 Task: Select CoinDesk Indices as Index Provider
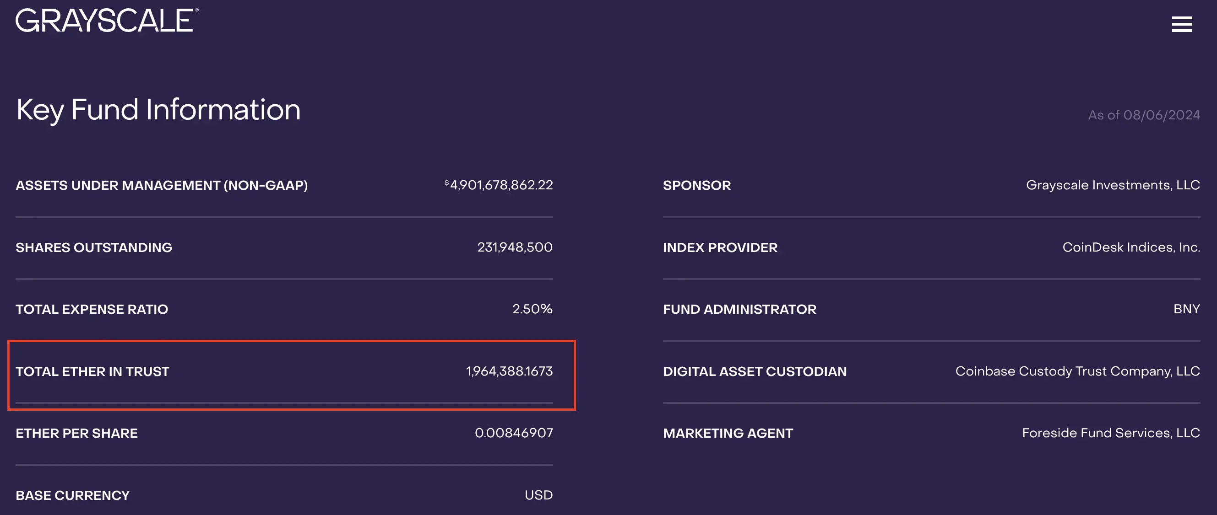click(1130, 247)
